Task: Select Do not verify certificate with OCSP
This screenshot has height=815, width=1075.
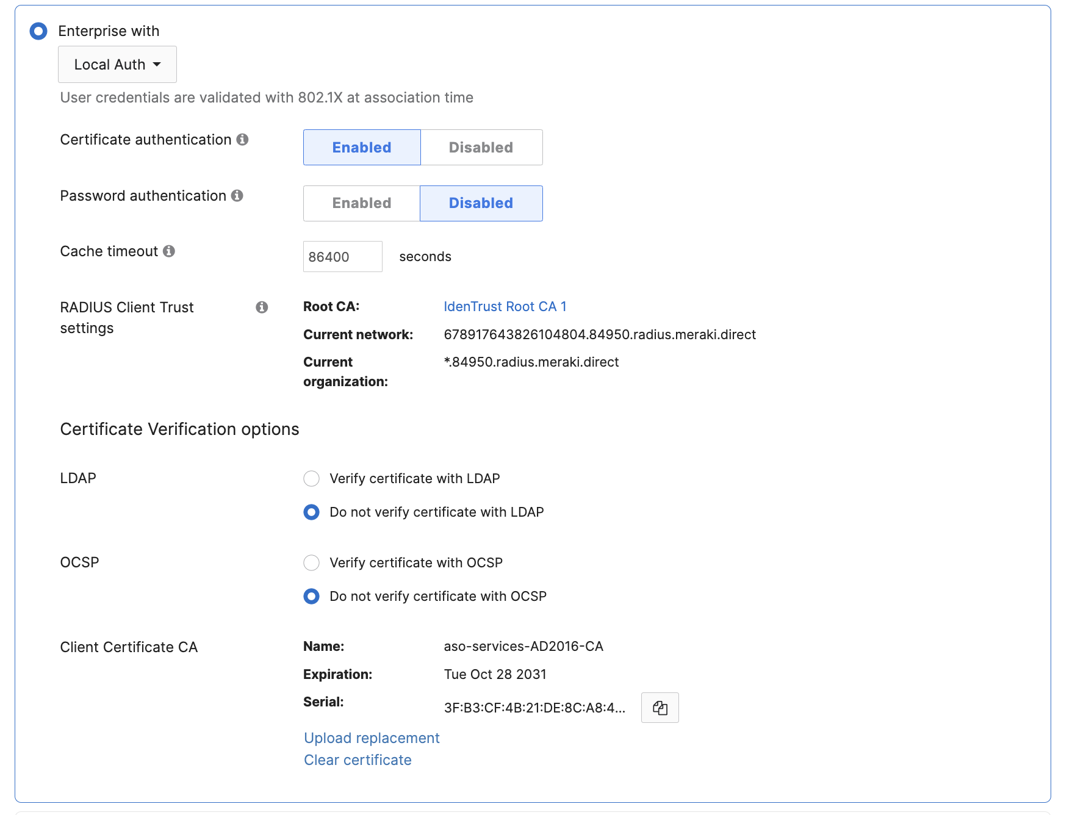Action: click(311, 597)
